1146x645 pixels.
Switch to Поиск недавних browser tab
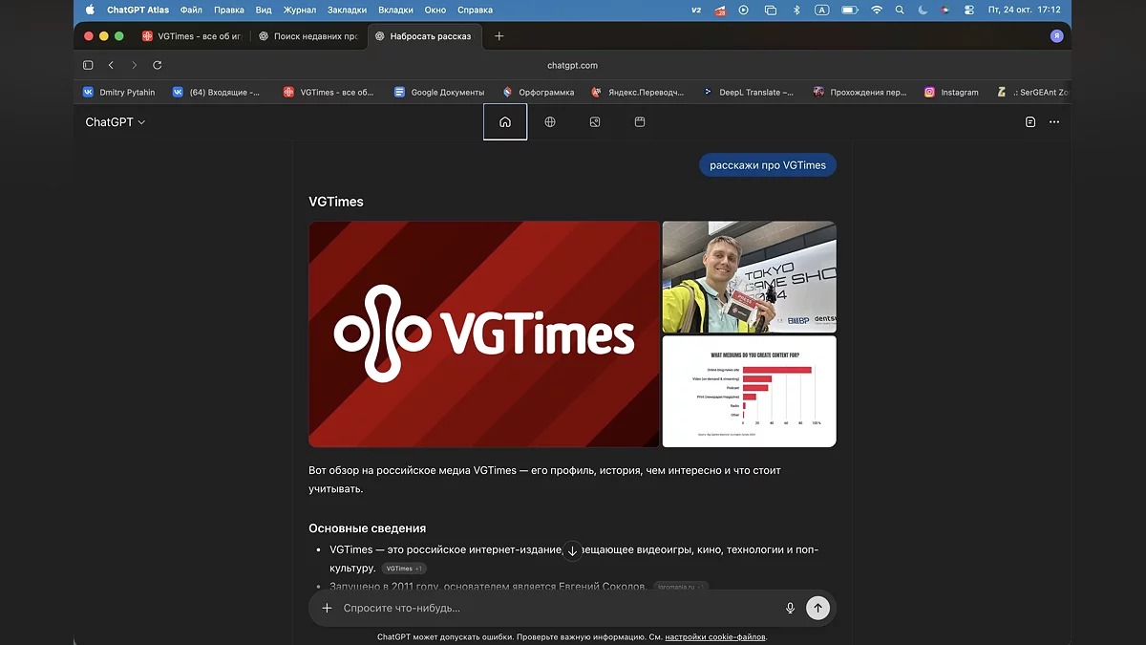tap(308, 36)
